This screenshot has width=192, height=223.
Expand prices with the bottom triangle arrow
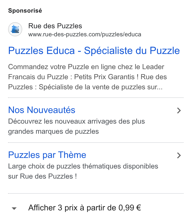coord(14,208)
